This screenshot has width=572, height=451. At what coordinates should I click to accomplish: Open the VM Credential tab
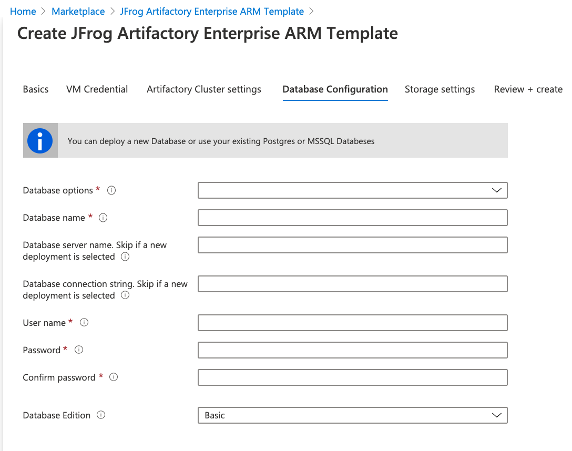tap(97, 89)
